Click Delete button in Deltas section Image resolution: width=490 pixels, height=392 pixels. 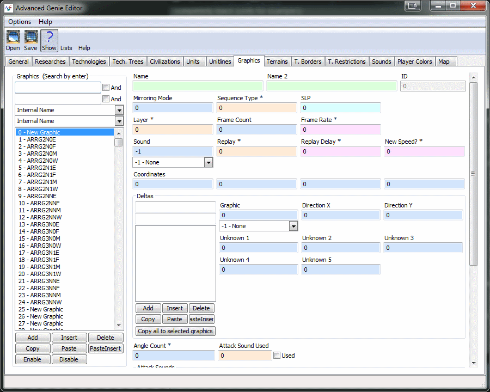click(201, 308)
